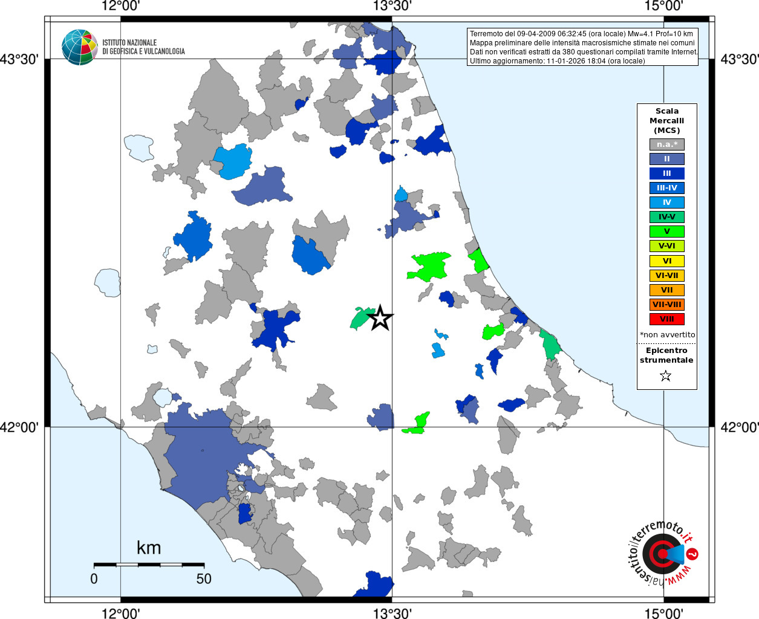Click the epicenter star on the map
Viewport: 759px width, 619px height.
(380, 318)
